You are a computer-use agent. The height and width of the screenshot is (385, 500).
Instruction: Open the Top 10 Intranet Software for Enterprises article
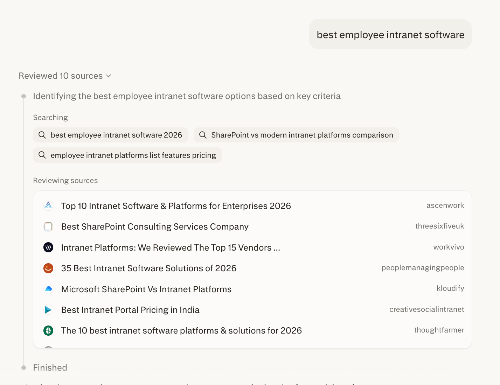176,206
